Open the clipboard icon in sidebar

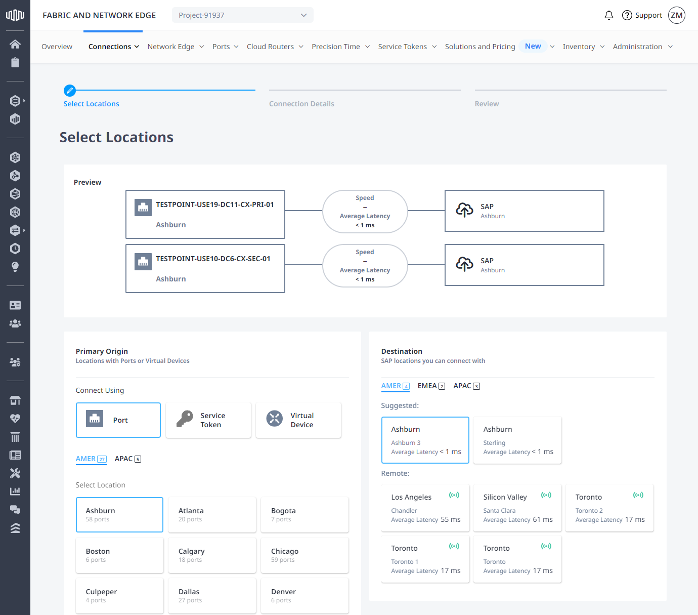click(15, 62)
